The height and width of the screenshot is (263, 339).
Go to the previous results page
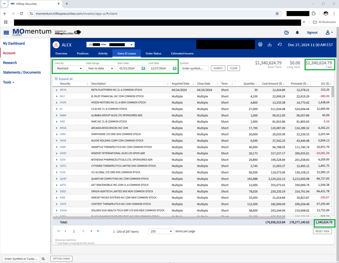[x=65, y=231]
